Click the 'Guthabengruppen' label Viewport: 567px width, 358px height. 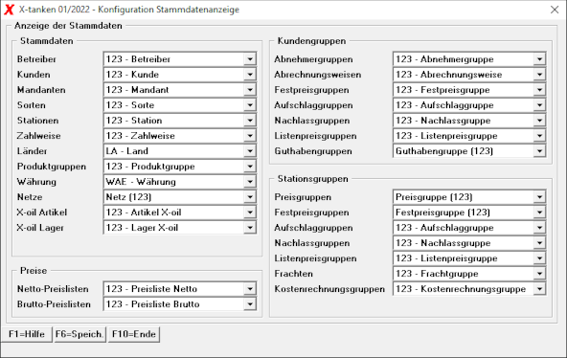point(313,151)
